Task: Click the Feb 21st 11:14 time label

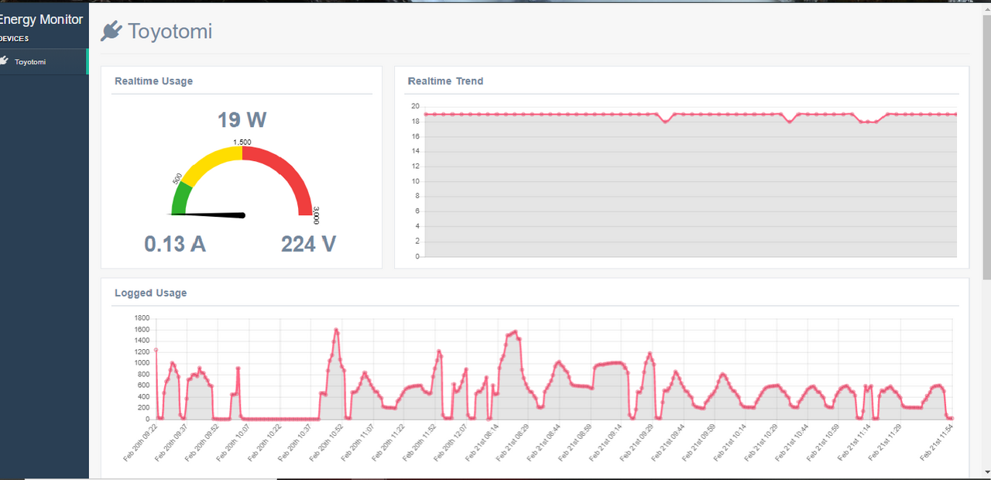Action: tap(853, 443)
